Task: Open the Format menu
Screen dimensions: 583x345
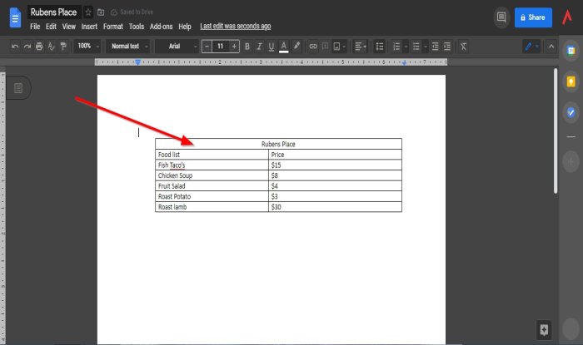Action: coord(113,27)
